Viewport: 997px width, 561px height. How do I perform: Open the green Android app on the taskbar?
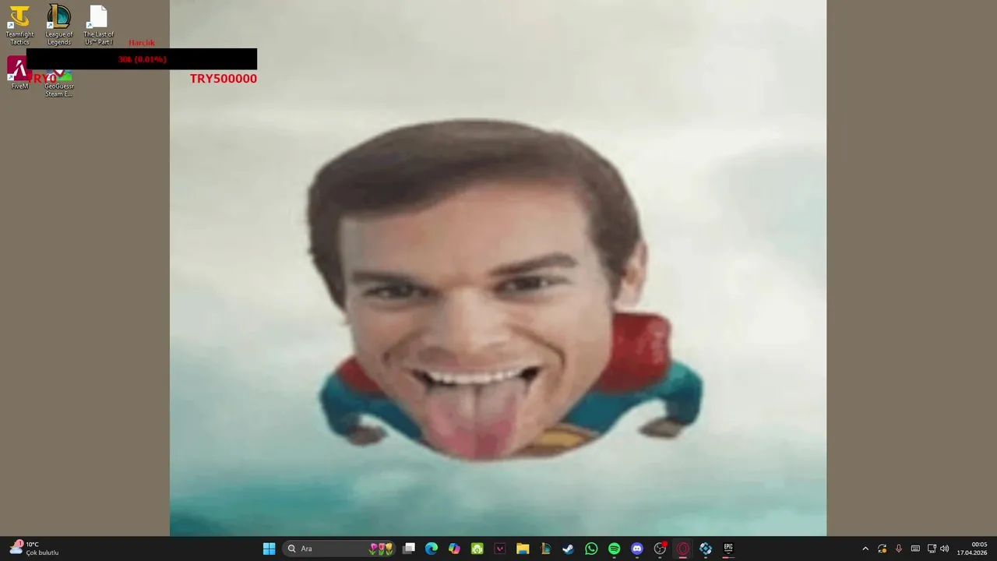pyautogui.click(x=477, y=549)
